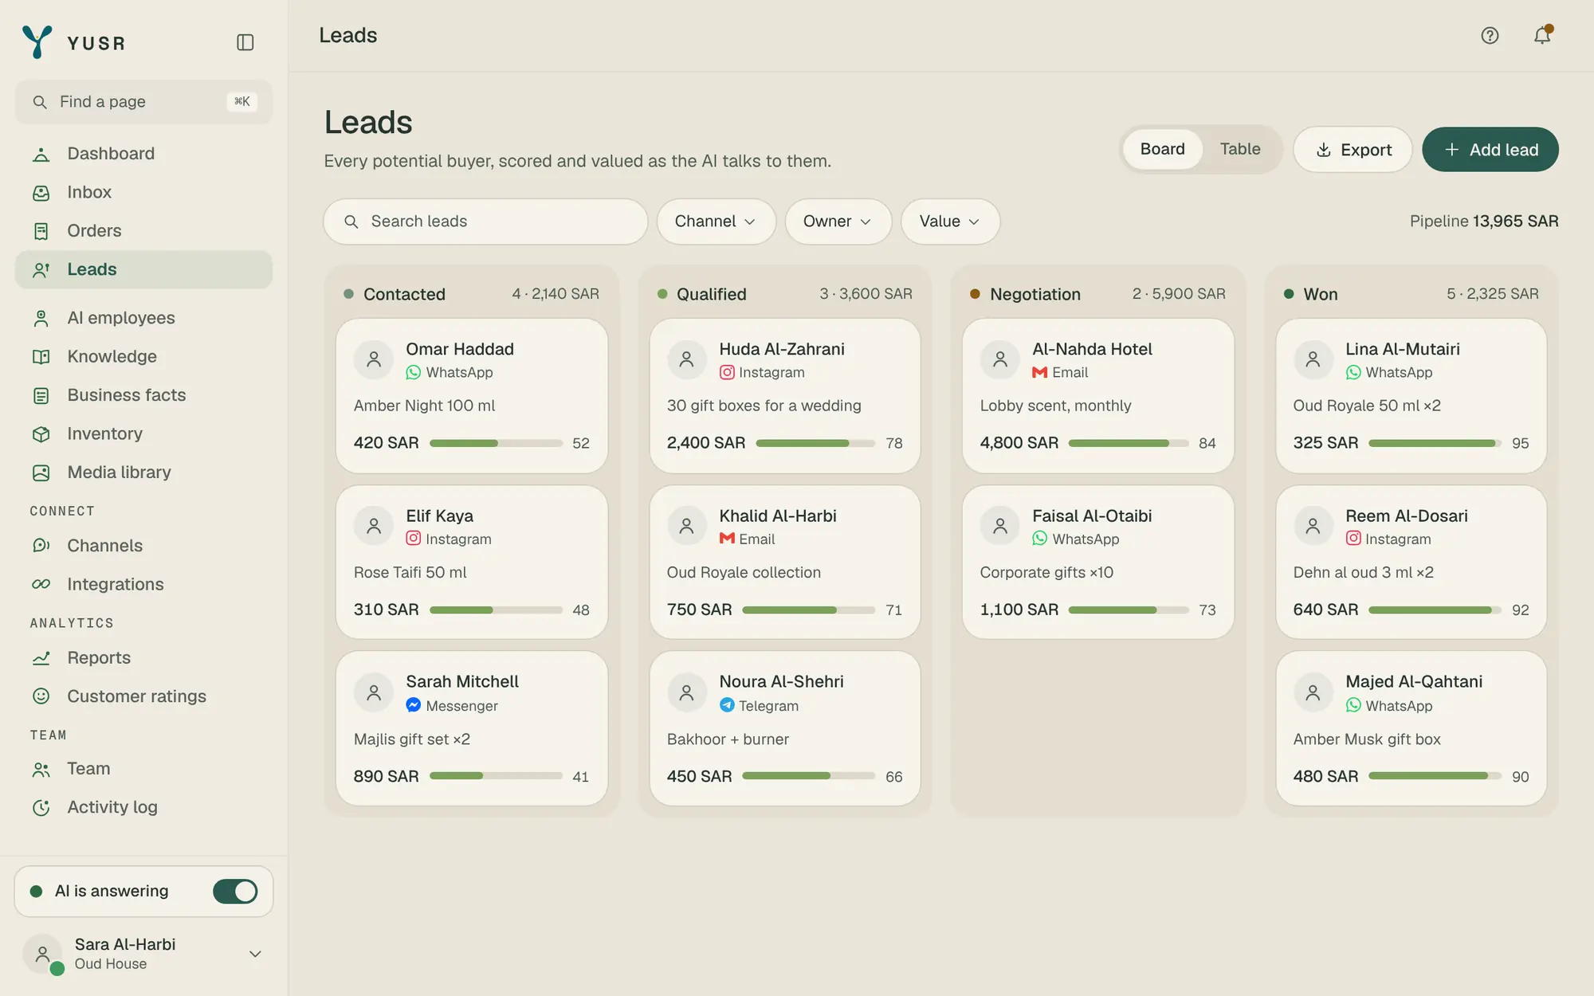
Task: Expand the Sara Al-Harbi account menu
Action: coord(143,954)
